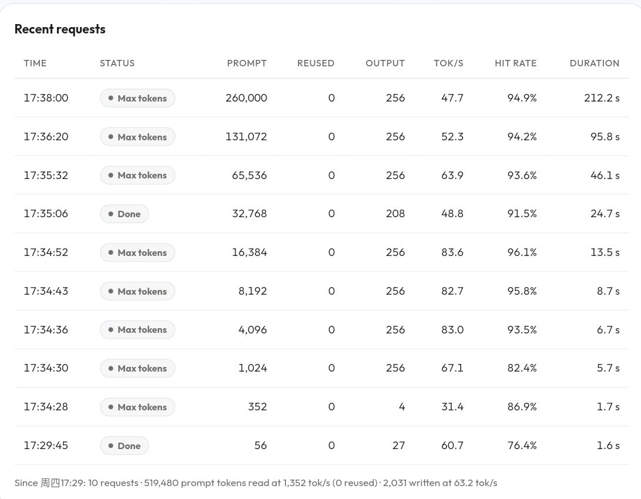Click the OUTPUT column header
This screenshot has height=499, width=641.
[x=385, y=63]
